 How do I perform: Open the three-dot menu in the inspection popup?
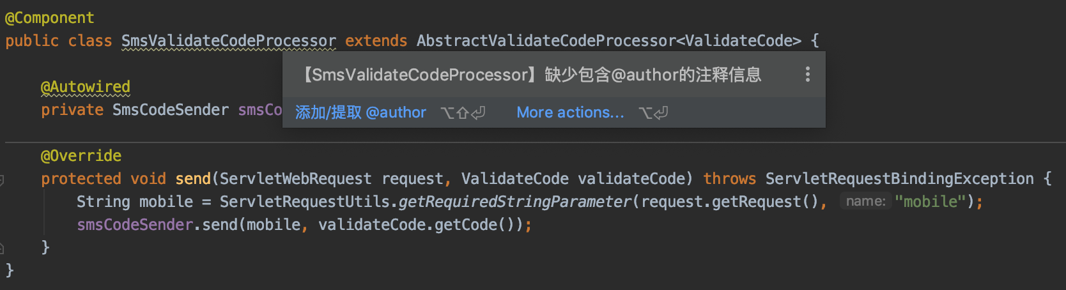[808, 75]
